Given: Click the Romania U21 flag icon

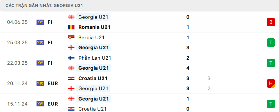Looking at the screenshot, I should (71, 27).
